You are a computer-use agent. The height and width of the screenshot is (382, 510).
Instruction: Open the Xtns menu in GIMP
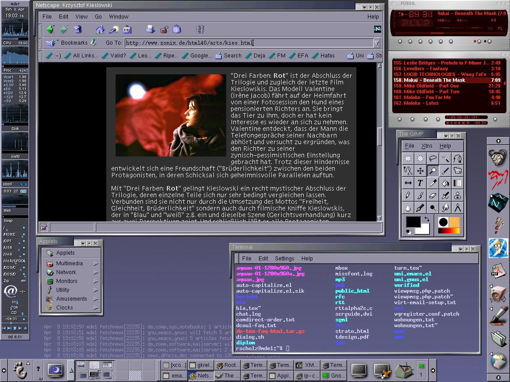pos(427,146)
